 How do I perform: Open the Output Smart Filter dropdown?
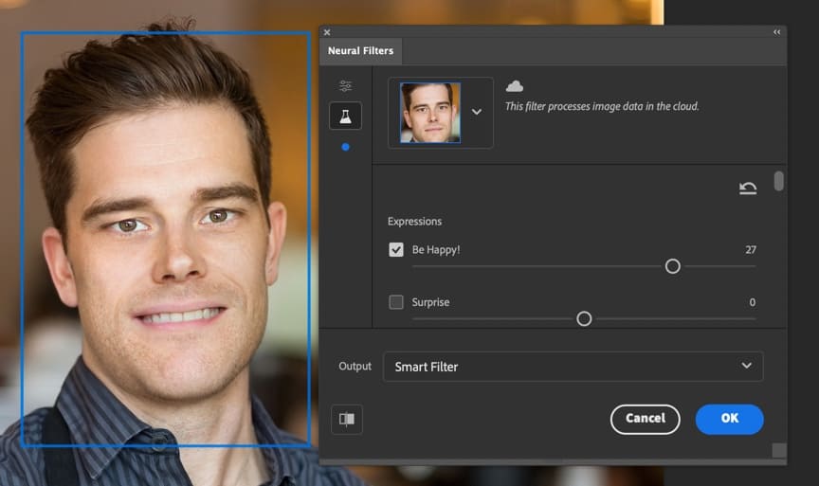click(x=573, y=367)
